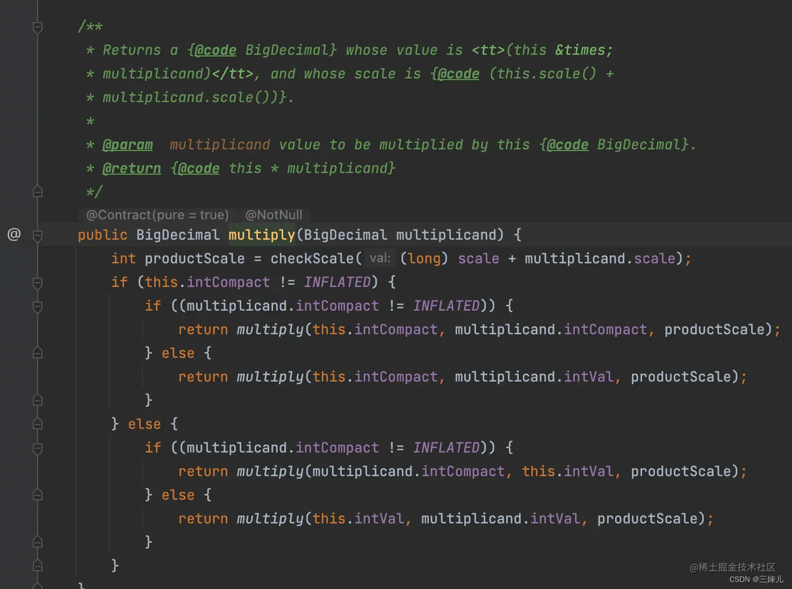Click fold marker at the outer '} else {' line

point(38,423)
